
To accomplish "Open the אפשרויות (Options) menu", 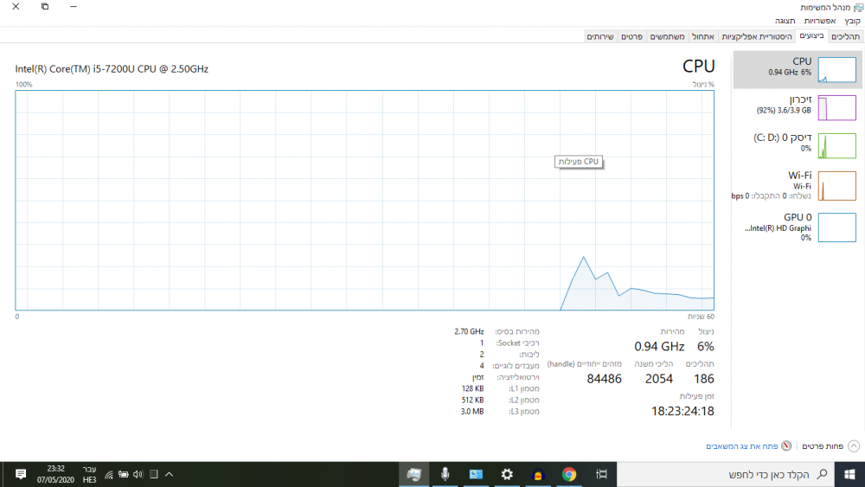I will point(819,21).
